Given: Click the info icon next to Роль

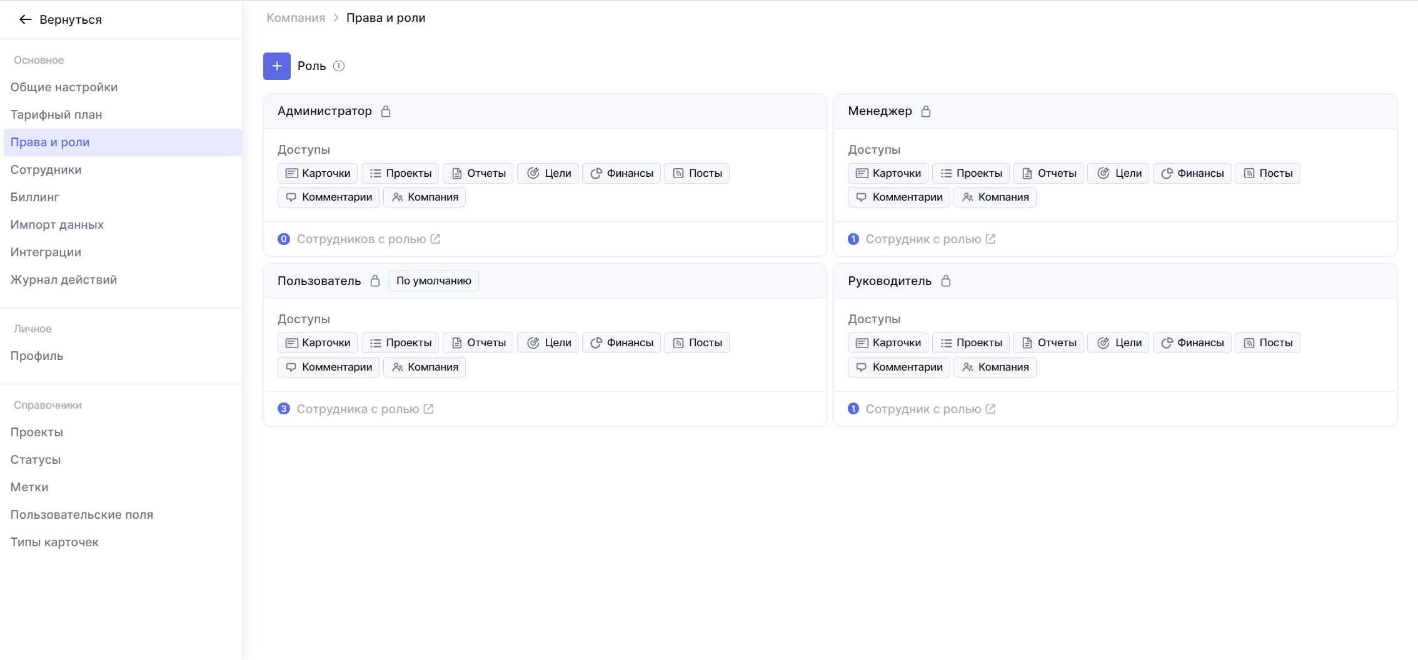Looking at the screenshot, I should pos(339,66).
